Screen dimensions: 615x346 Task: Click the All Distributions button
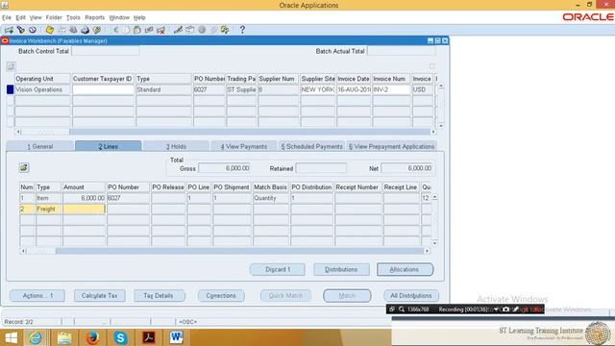(x=411, y=295)
